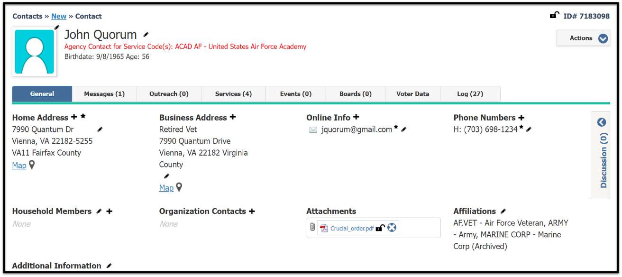Viewport: 622px width, 277px height.
Task: Open the Log (27) tab
Action: coord(470,94)
